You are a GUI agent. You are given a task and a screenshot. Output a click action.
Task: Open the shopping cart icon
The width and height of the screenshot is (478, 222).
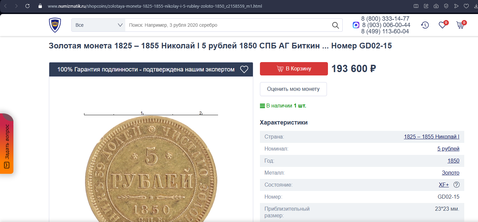tap(460, 25)
